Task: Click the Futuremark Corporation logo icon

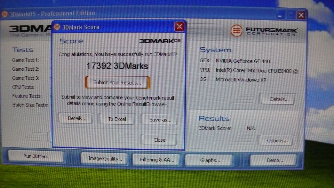Action: coord(236,31)
